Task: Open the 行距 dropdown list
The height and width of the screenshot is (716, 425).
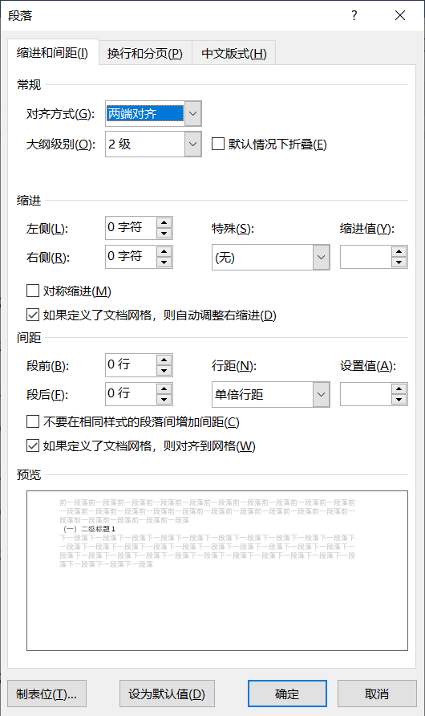Action: [321, 394]
